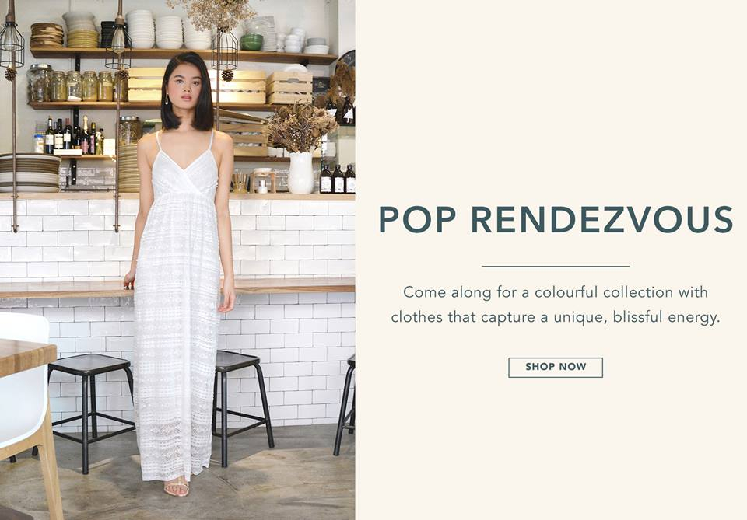The width and height of the screenshot is (747, 520).
Task: Click the 'Come along for a colourful collection' text line
Action: 556,292
